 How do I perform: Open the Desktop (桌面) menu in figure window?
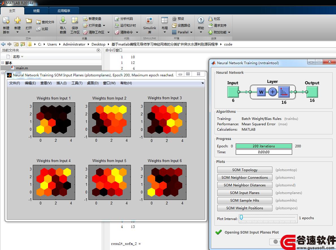(x=93, y=83)
